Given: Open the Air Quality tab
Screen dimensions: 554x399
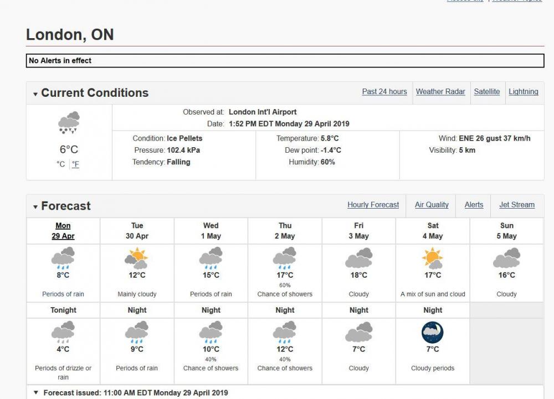Looking at the screenshot, I should [432, 205].
